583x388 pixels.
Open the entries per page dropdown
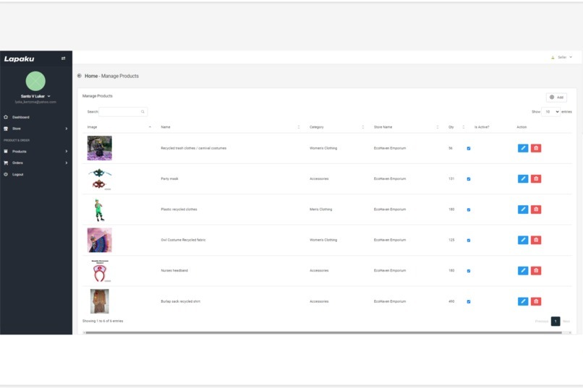tap(551, 112)
